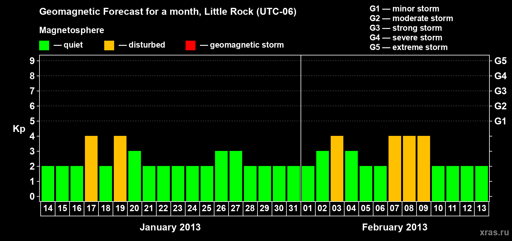Image resolution: width=512 pixels, height=241 pixels.
Task: Select the chart title mentioning Little Rock
Action: (x=168, y=12)
